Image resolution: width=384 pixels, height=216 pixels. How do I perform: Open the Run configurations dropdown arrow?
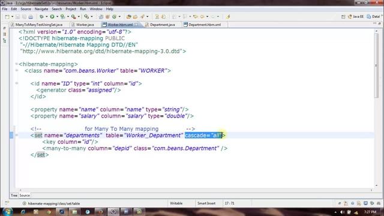click(58, 17)
